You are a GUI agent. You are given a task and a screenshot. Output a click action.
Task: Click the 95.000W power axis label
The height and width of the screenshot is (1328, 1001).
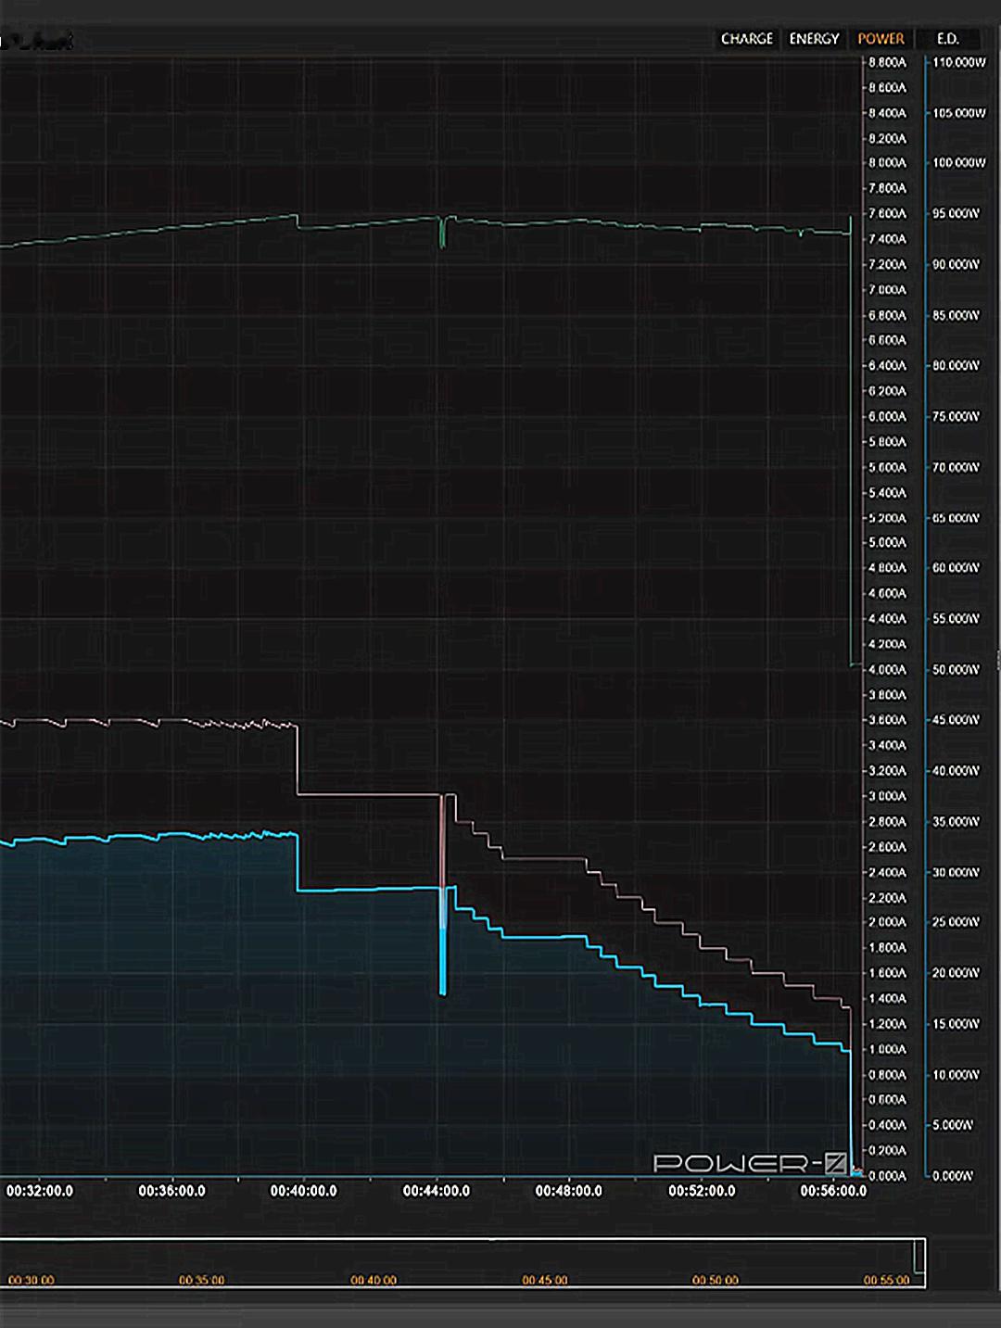tap(957, 214)
